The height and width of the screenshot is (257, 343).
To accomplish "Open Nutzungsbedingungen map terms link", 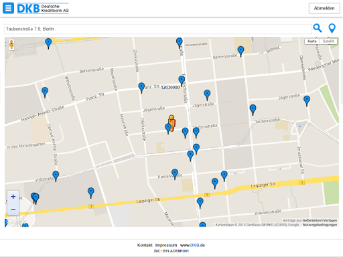I will 320,225.
